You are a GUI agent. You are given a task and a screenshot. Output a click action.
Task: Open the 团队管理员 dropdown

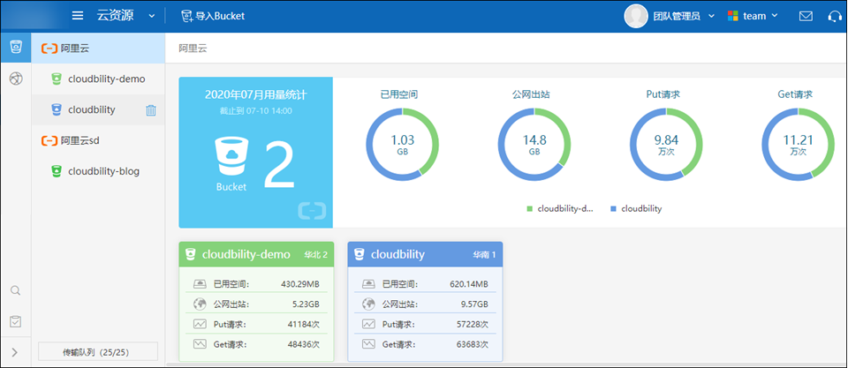point(684,16)
